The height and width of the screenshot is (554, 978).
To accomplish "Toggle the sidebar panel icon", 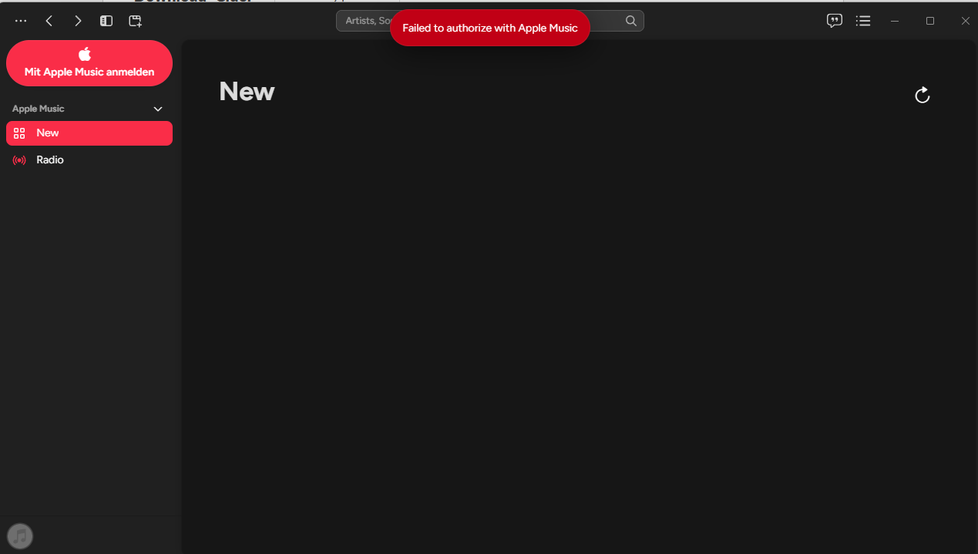I will pyautogui.click(x=106, y=22).
